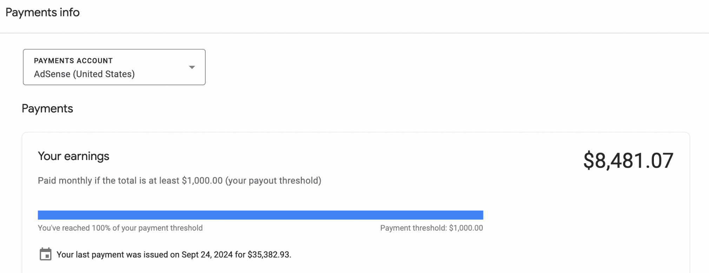The image size is (709, 273).
Task: Click the $1,000.00 amount in payout description
Action: click(202, 181)
